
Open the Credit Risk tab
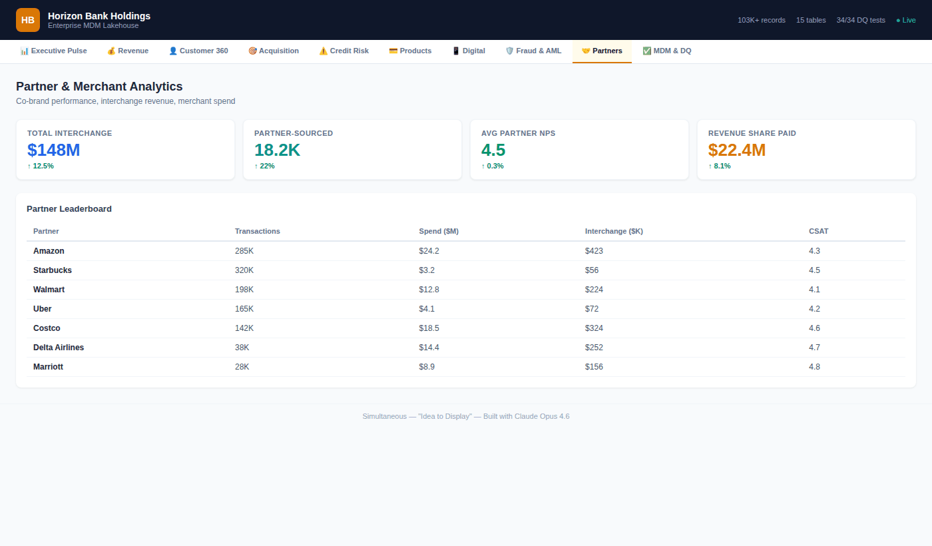(344, 51)
